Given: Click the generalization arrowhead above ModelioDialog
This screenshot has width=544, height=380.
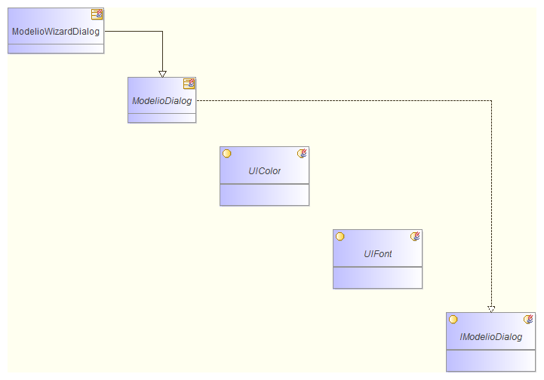Looking at the screenshot, I should coord(162,73).
